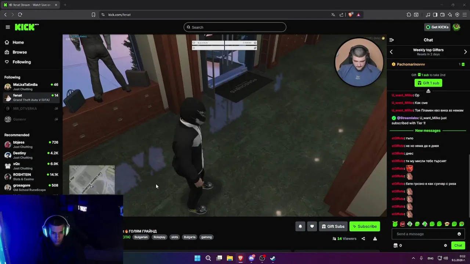Select the fenat channel in sidebar
470x264 pixels.
[31, 98]
